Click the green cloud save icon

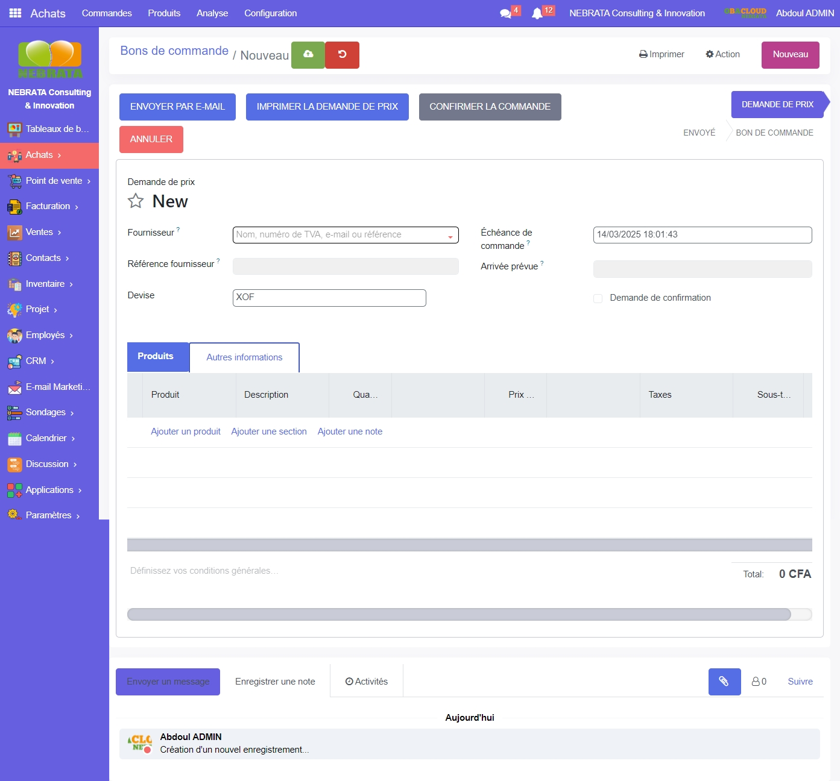tap(308, 55)
